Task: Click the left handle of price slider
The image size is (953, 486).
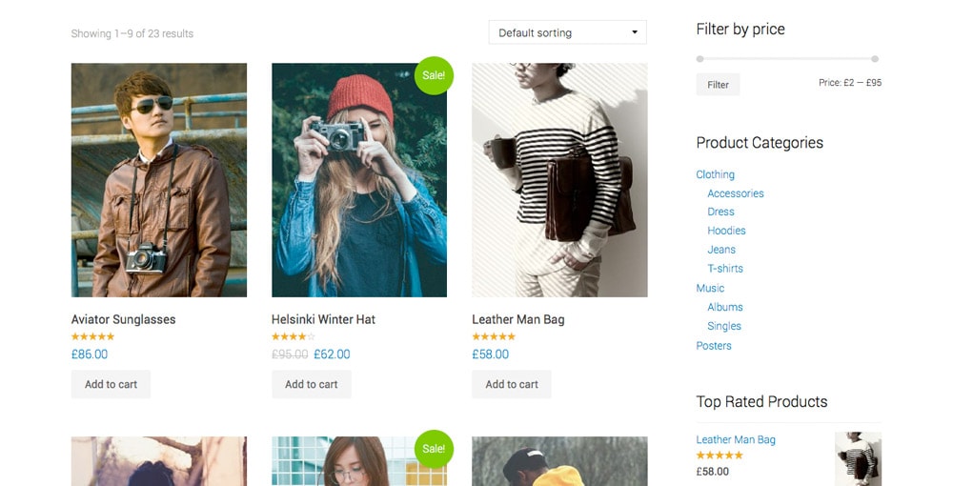Action: tap(700, 59)
